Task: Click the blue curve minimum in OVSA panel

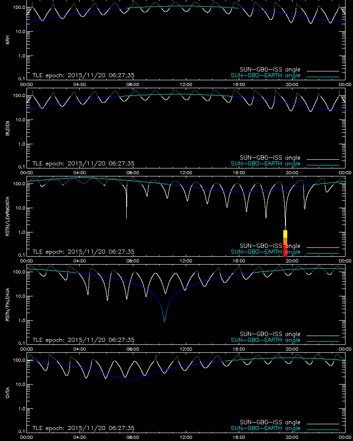Action: (x=129, y=380)
